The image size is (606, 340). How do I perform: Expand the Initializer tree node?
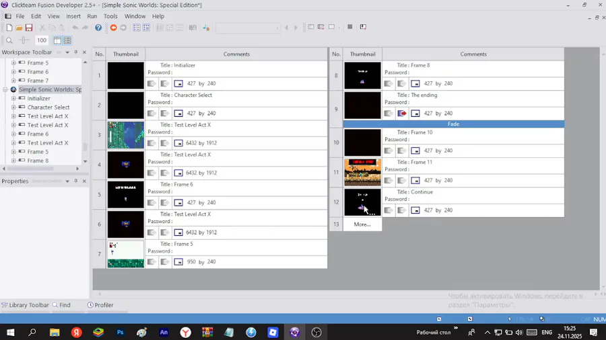[13, 98]
